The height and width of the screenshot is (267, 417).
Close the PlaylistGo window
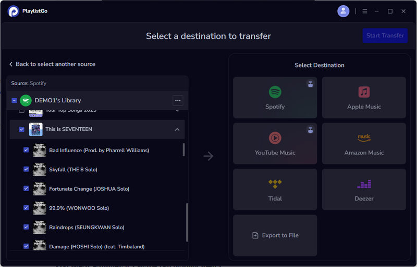point(403,11)
